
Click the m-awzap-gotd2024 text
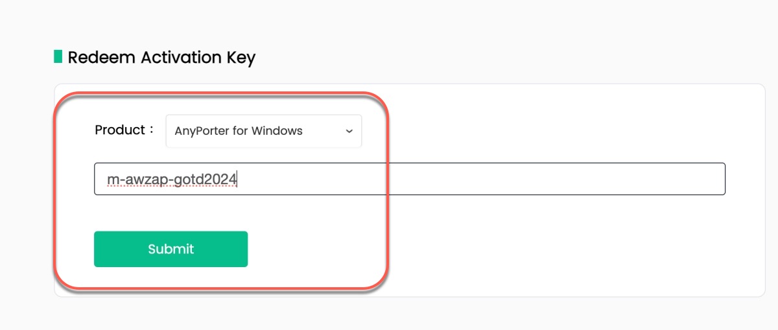pyautogui.click(x=172, y=179)
